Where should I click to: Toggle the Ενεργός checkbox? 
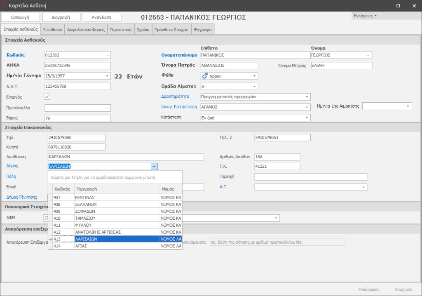click(47, 97)
